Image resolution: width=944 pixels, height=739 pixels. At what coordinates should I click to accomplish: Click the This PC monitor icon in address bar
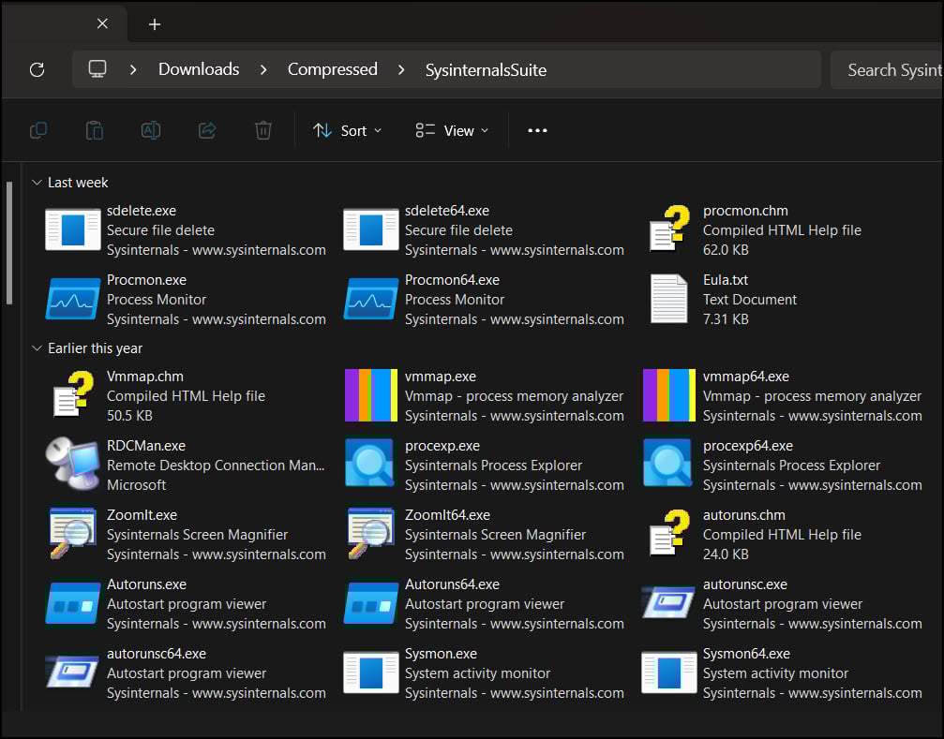point(97,69)
